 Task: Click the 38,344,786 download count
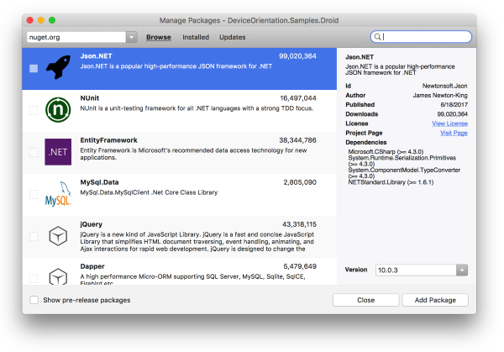coord(297,140)
